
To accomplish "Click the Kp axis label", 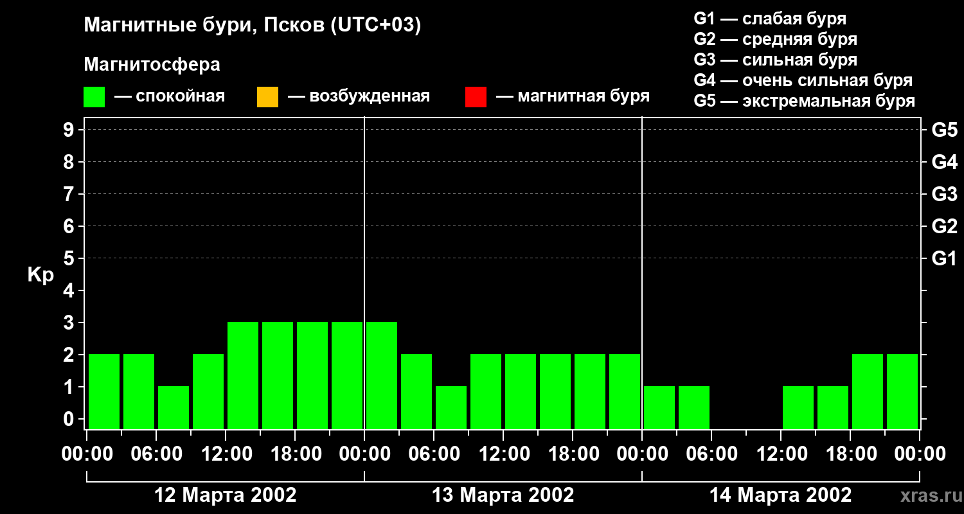I will (40, 275).
